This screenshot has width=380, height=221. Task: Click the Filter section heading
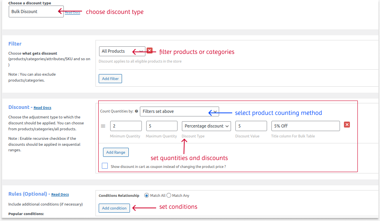(x=15, y=44)
